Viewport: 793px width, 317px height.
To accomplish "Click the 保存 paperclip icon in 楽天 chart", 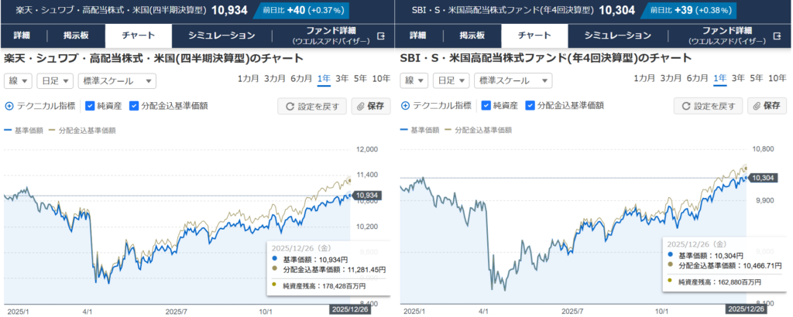I will coord(362,107).
